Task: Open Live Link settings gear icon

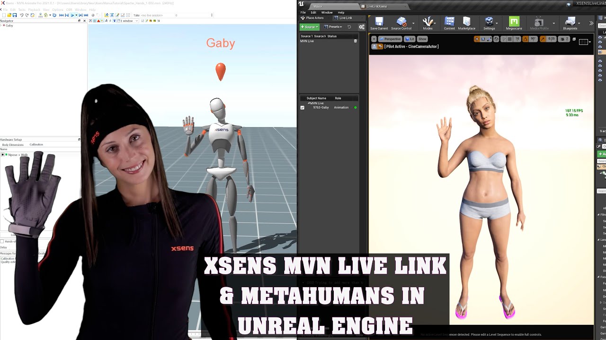Action: (362, 27)
